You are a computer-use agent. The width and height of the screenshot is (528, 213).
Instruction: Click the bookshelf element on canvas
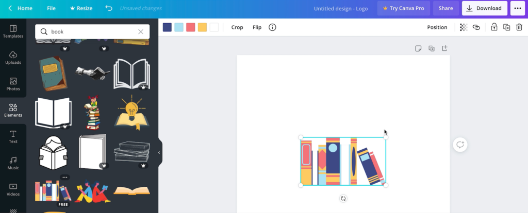343,161
